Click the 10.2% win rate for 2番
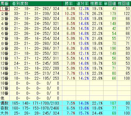Viewport: 131px width, 116px height. tap(70, 13)
